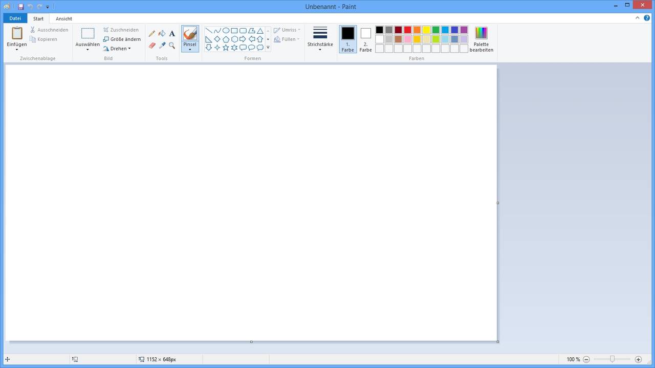Select the Color picker eyedropper tool
The width and height of the screenshot is (655, 368).
tap(162, 45)
